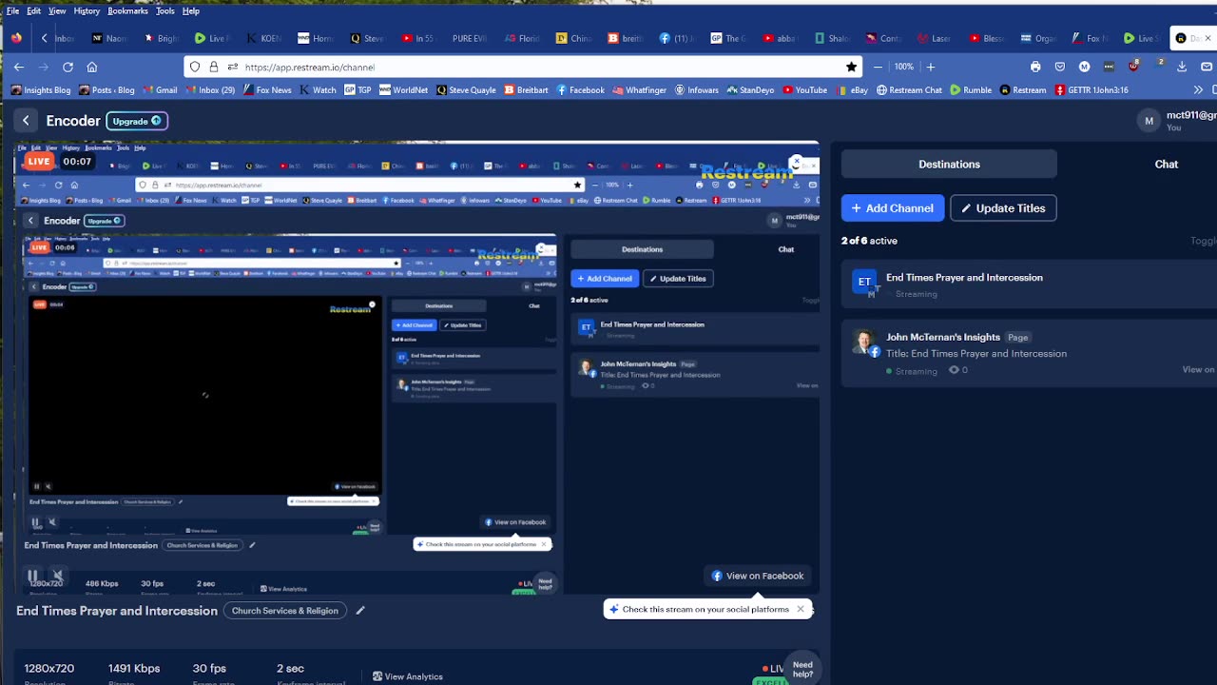The width and height of the screenshot is (1217, 685).
Task: Zoom out with the minus icon
Action: [x=878, y=67]
